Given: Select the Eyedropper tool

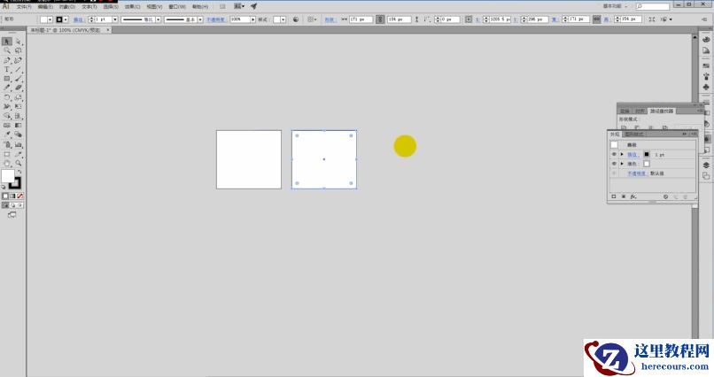Looking at the screenshot, I should [x=7, y=135].
